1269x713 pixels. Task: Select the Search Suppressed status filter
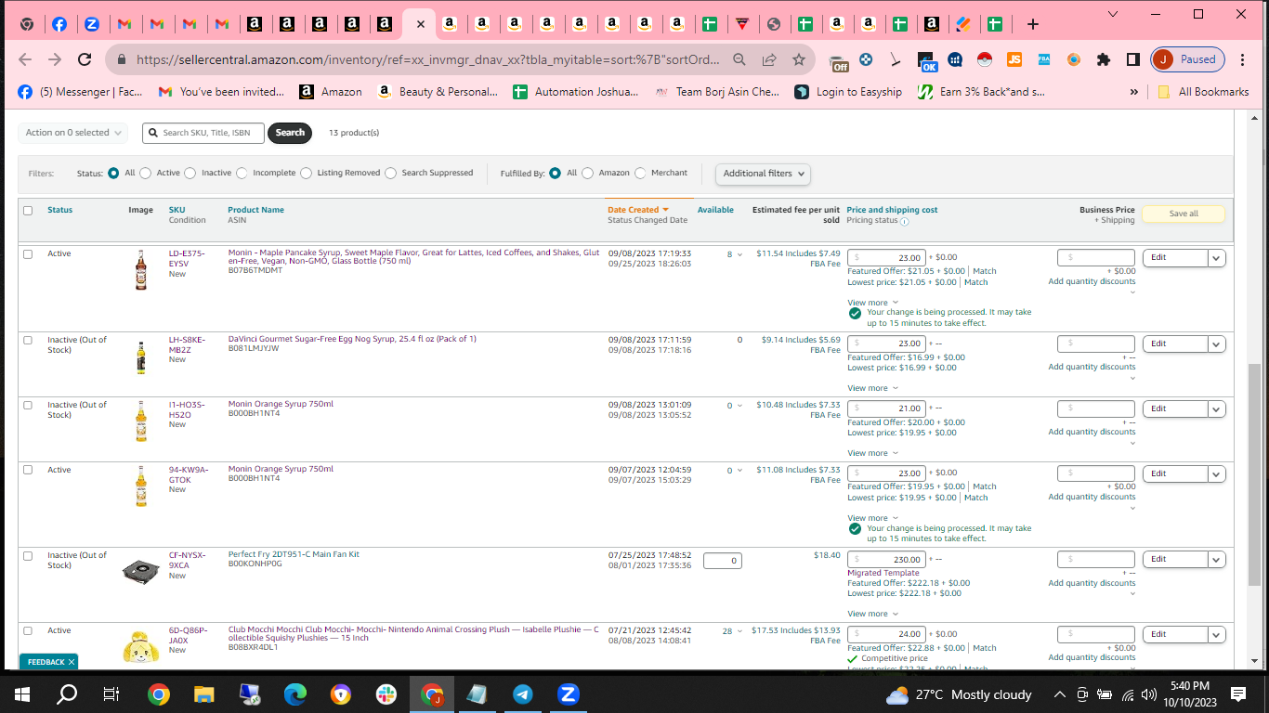[391, 173]
